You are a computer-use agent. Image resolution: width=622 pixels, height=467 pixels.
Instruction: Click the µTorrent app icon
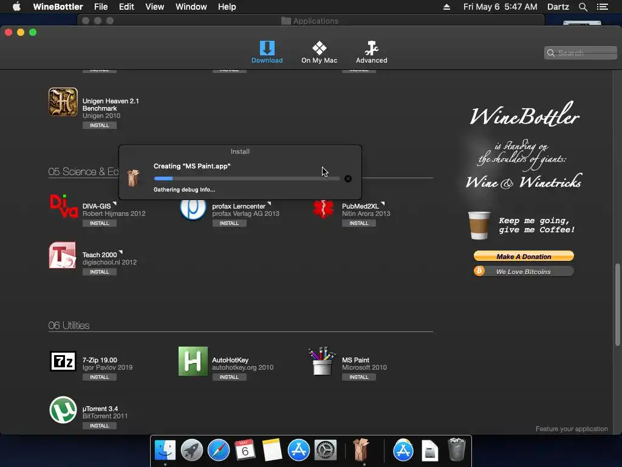point(63,410)
